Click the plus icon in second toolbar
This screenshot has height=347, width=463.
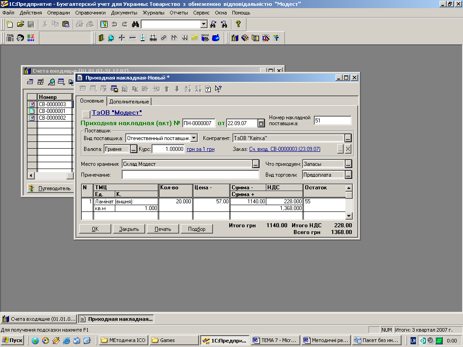click(122, 38)
